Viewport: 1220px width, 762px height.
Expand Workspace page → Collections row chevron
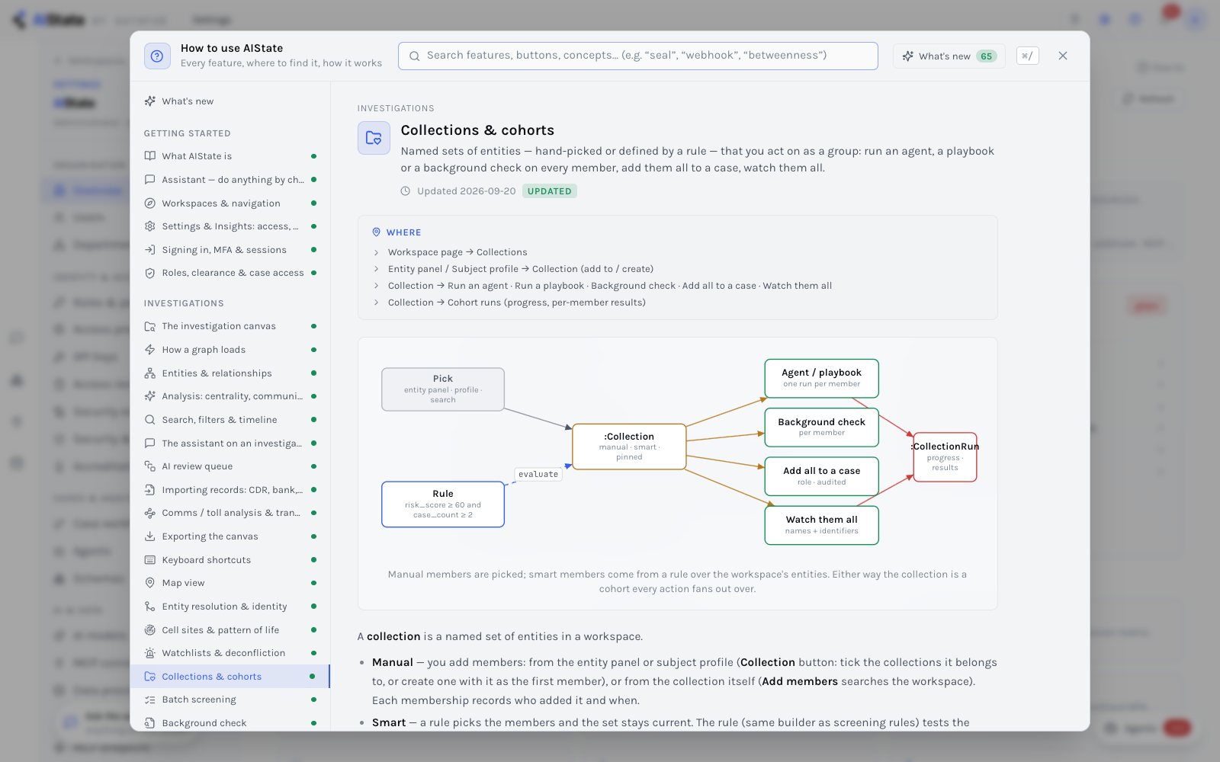coord(376,252)
